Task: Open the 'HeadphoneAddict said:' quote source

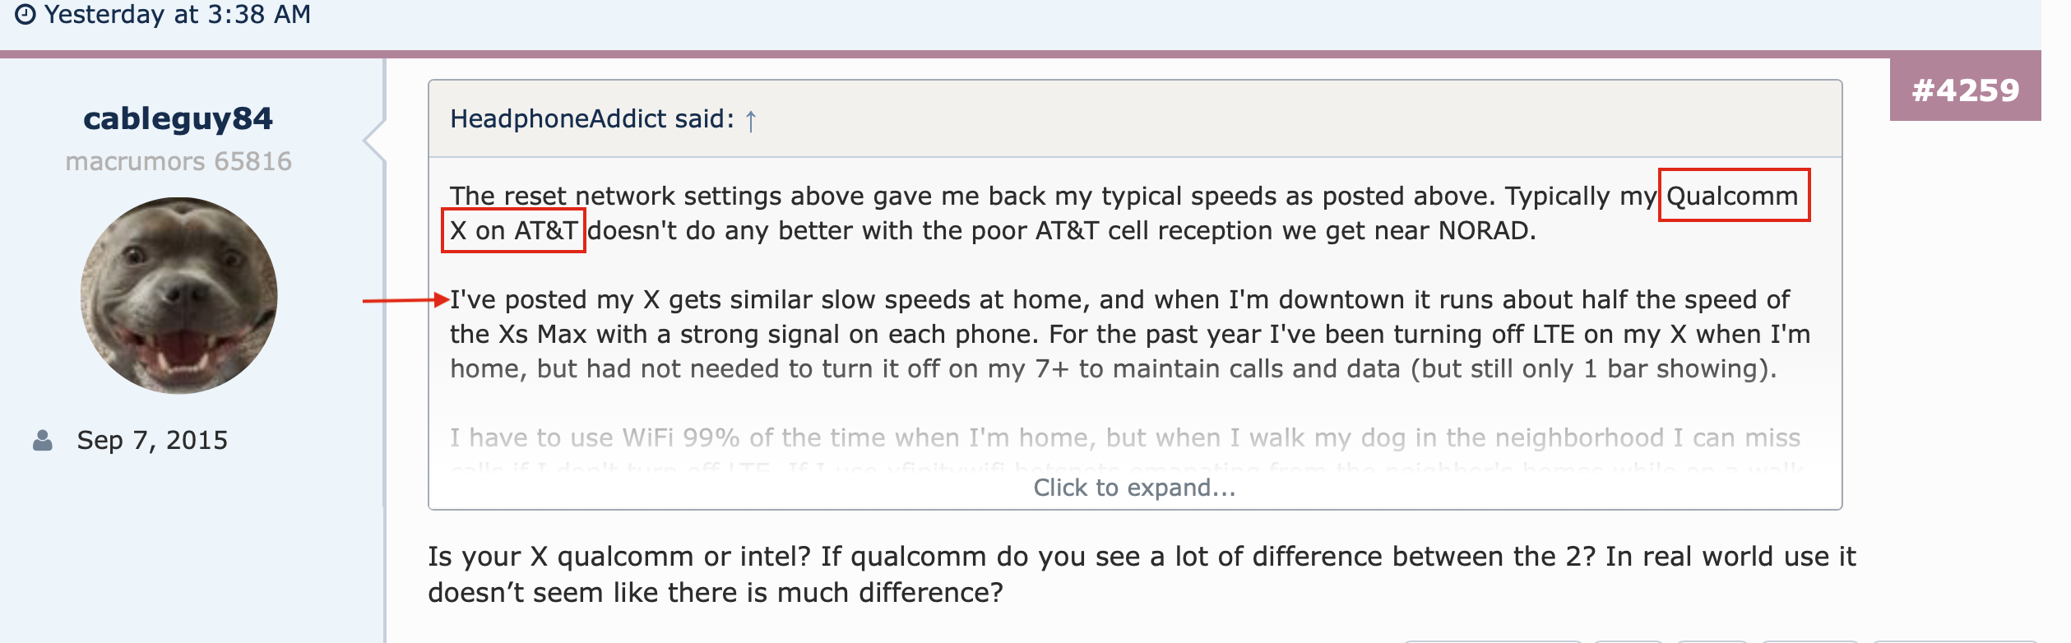Action: tap(592, 119)
